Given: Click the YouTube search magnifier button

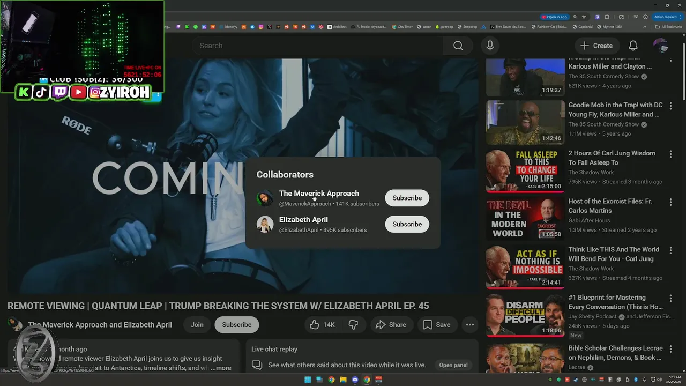Looking at the screenshot, I should pos(458,46).
